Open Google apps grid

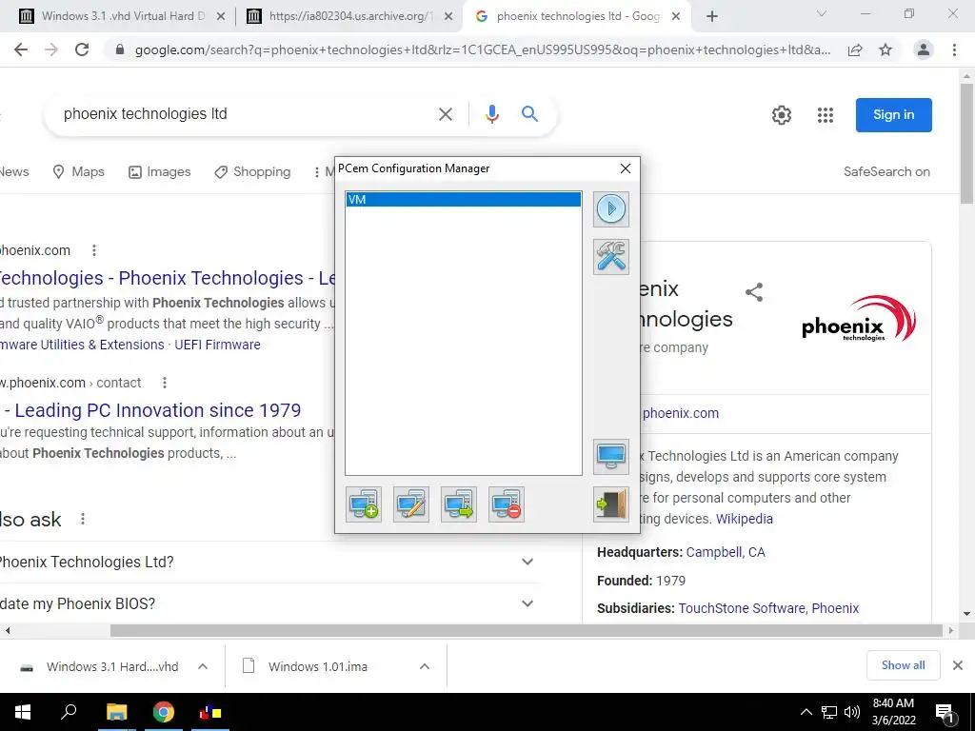point(826,115)
